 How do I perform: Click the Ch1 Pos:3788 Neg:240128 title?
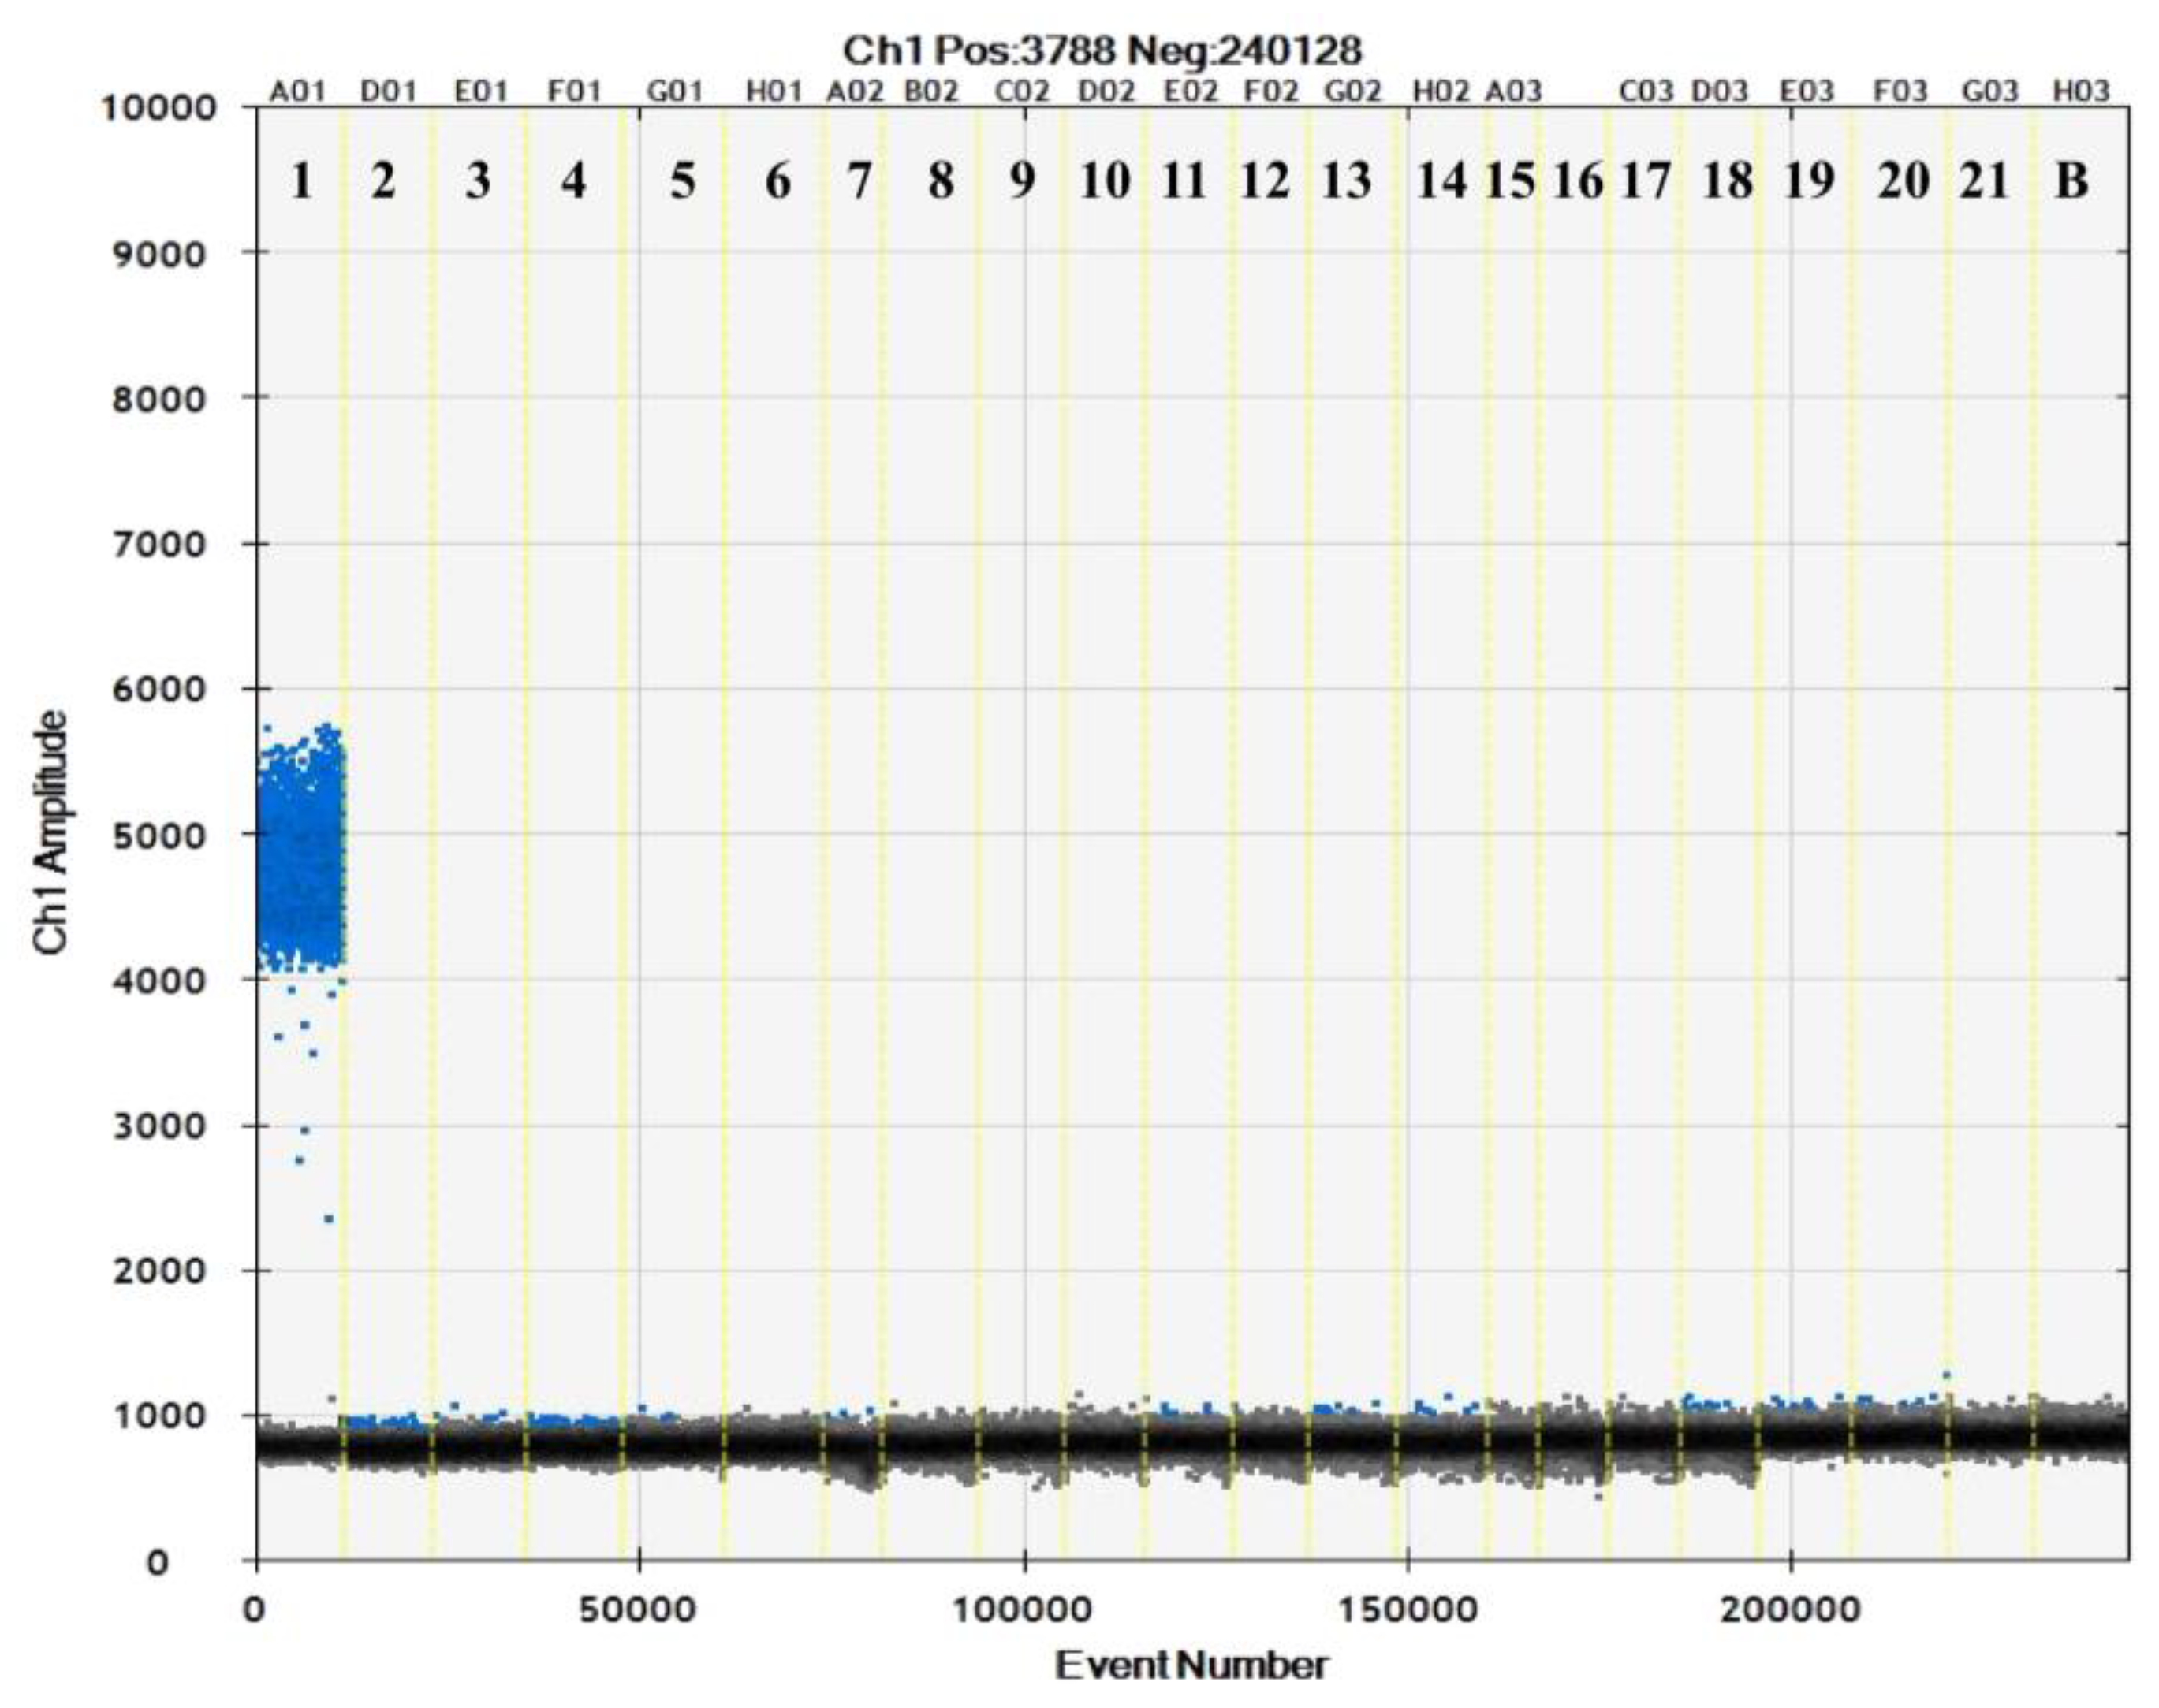pyautogui.click(x=1102, y=50)
